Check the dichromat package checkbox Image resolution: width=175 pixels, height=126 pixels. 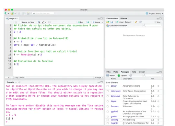[108, 96]
